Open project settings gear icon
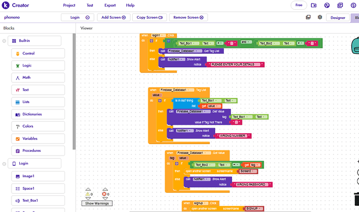The height and width of the screenshot is (212, 359). [x=320, y=17]
